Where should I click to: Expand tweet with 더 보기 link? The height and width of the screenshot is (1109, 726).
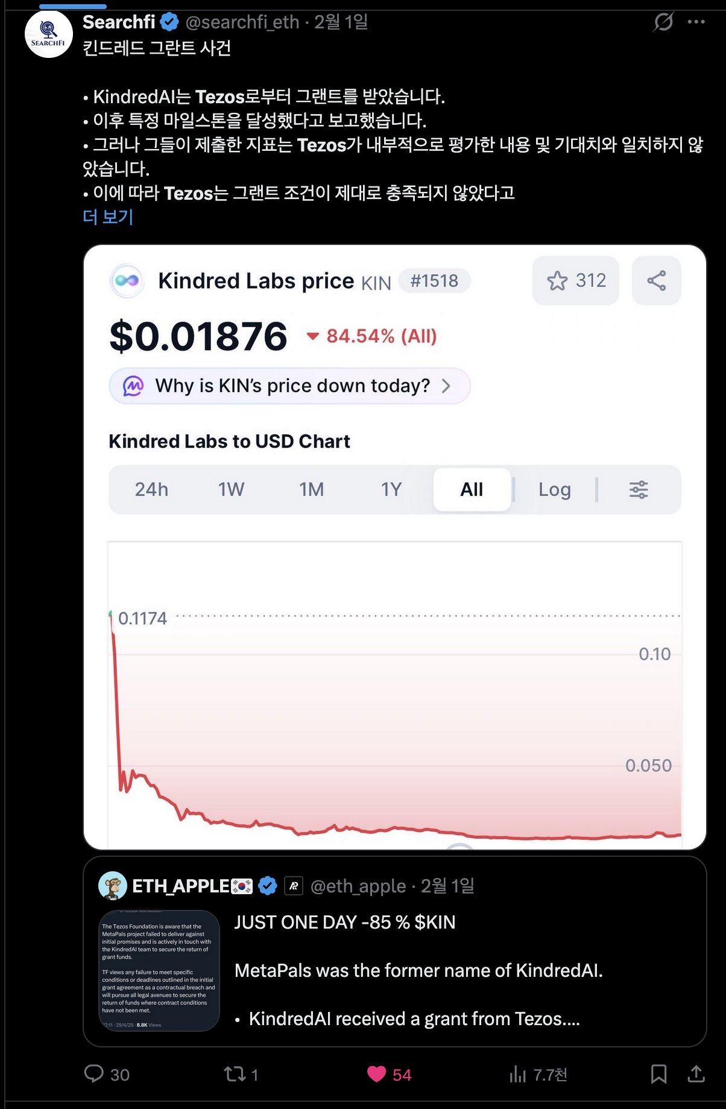[108, 217]
